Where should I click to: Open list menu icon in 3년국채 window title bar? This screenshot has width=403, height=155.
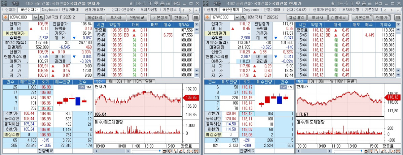[x=168, y=4]
